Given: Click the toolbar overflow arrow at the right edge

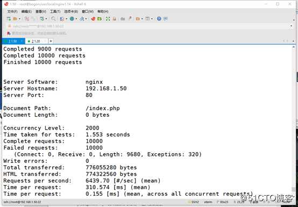Looking at the screenshot, I should pyautogui.click(x=294, y=20).
